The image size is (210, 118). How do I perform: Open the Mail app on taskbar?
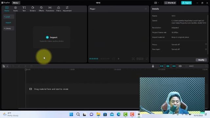pos(112,114)
